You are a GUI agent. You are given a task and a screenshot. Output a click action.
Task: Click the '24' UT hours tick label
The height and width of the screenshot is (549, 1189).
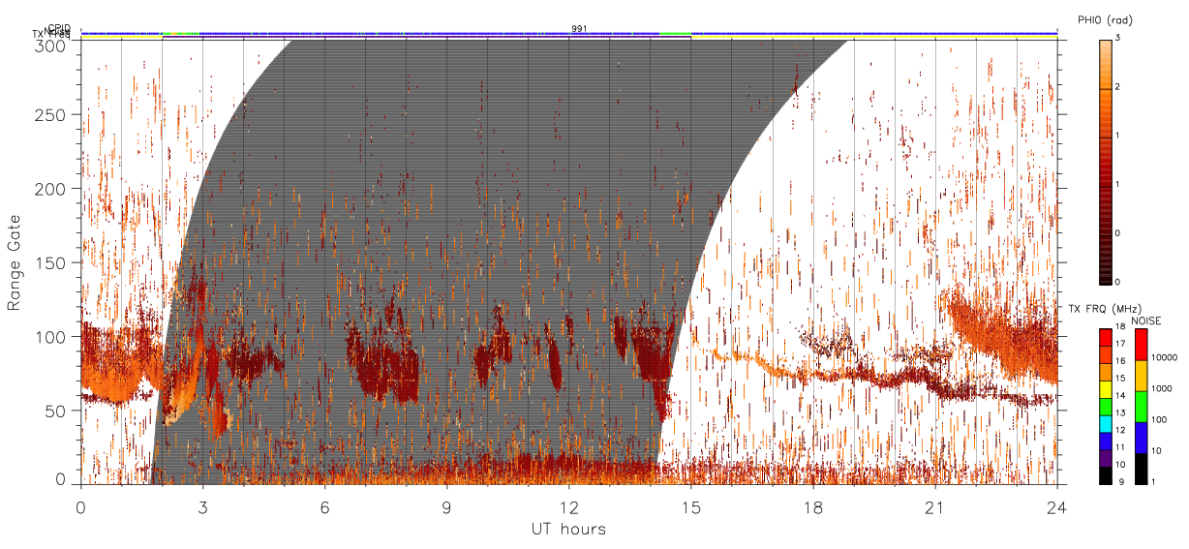coord(1056,506)
